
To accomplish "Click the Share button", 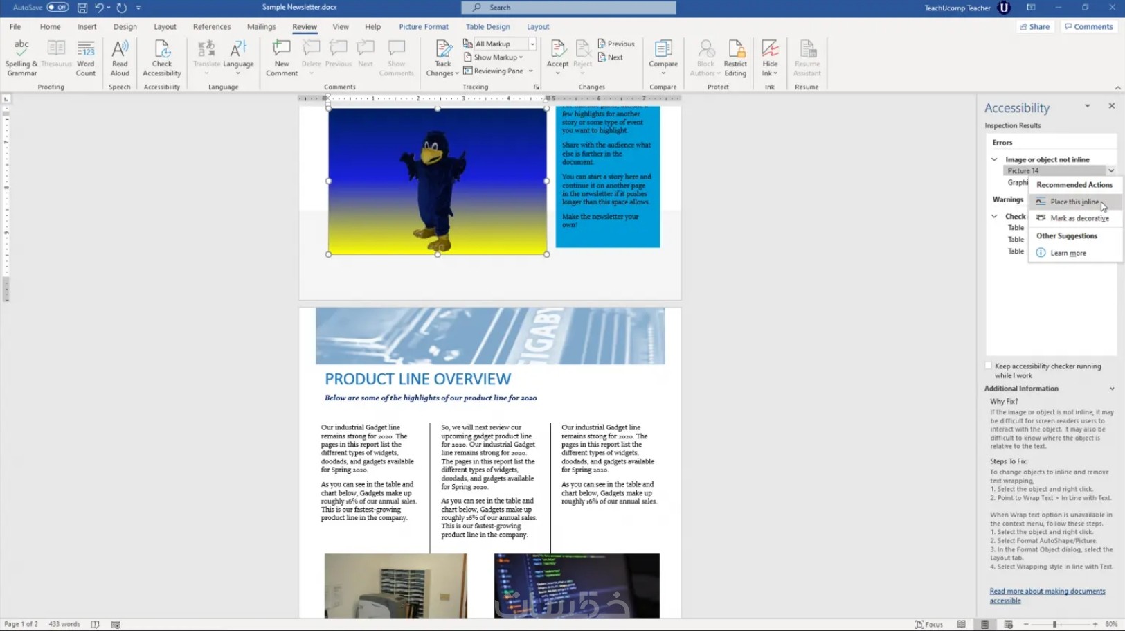I will tap(1035, 26).
